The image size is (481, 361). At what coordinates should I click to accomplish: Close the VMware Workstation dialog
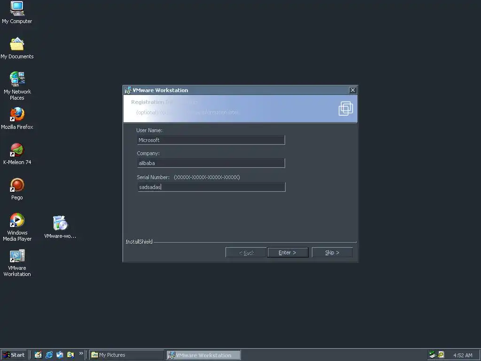point(353,90)
